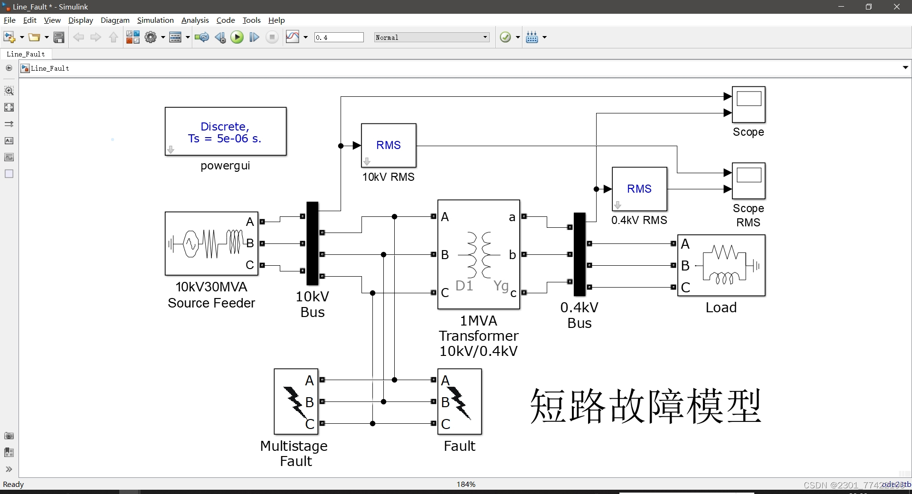
Task: Click the Stop simulation button
Action: pos(272,37)
